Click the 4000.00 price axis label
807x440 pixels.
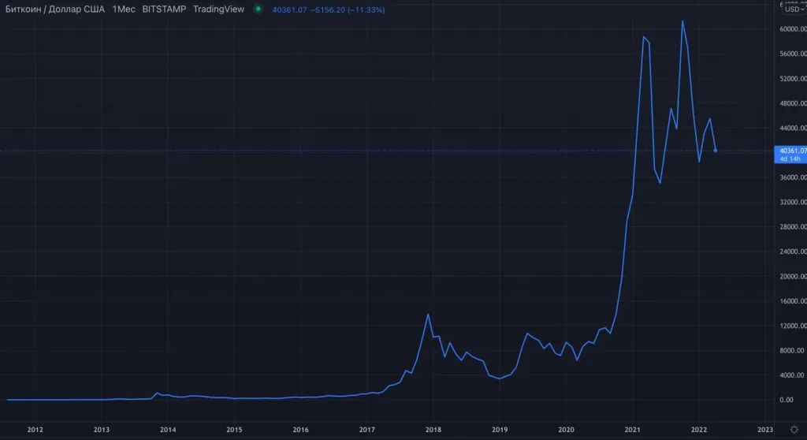coord(791,375)
